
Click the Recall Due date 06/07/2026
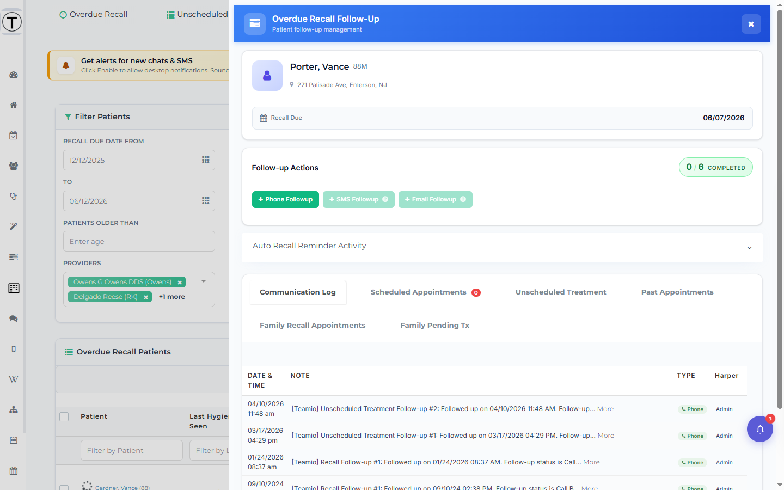point(724,118)
